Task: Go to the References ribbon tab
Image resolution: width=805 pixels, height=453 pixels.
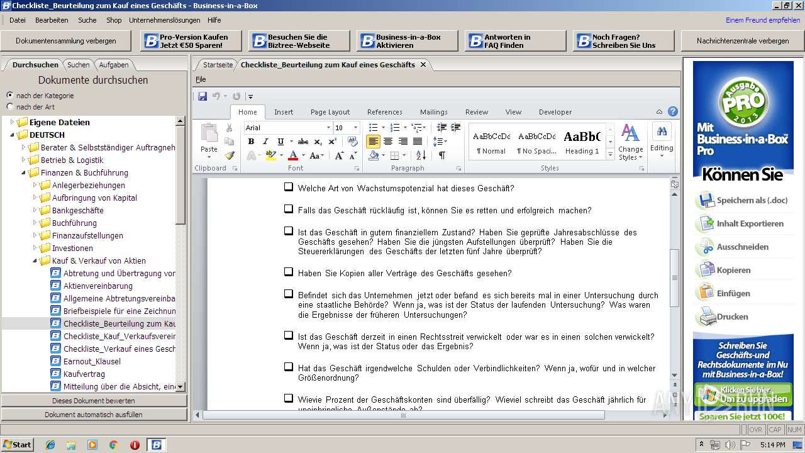Action: point(385,112)
